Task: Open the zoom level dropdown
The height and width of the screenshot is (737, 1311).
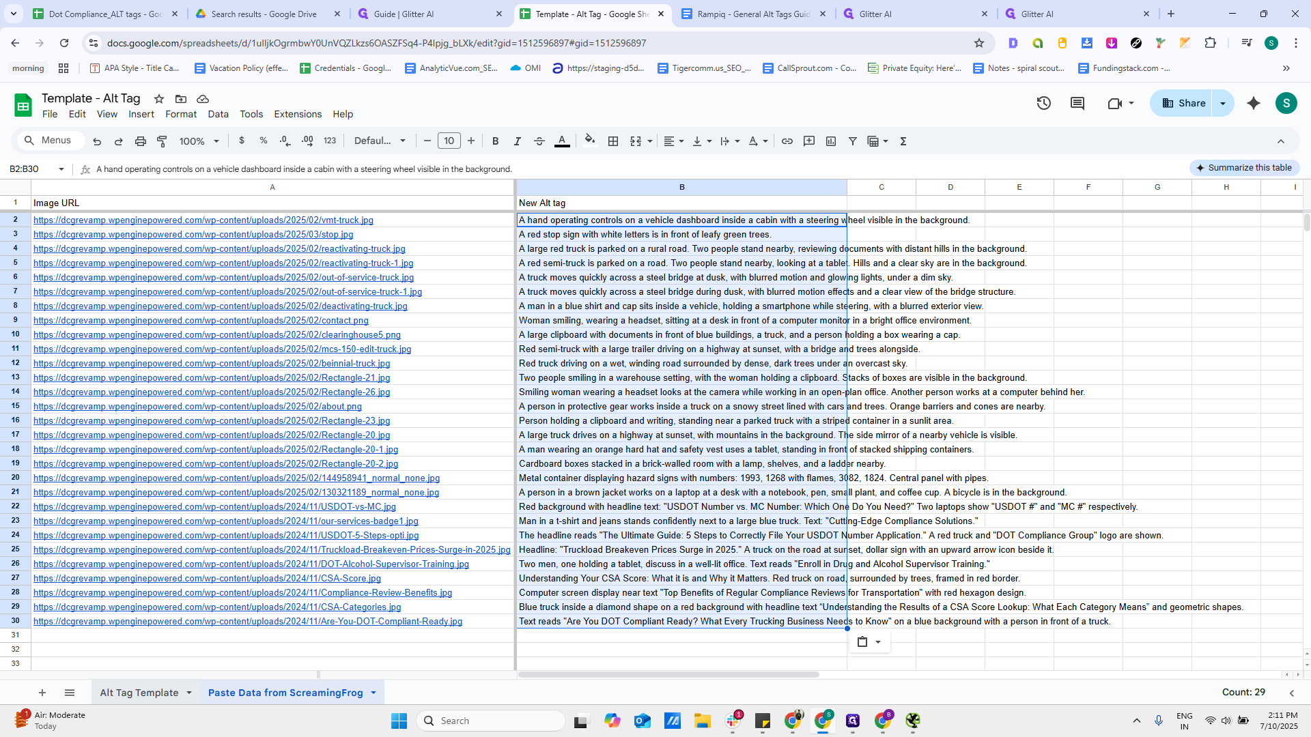Action: [x=198, y=141]
